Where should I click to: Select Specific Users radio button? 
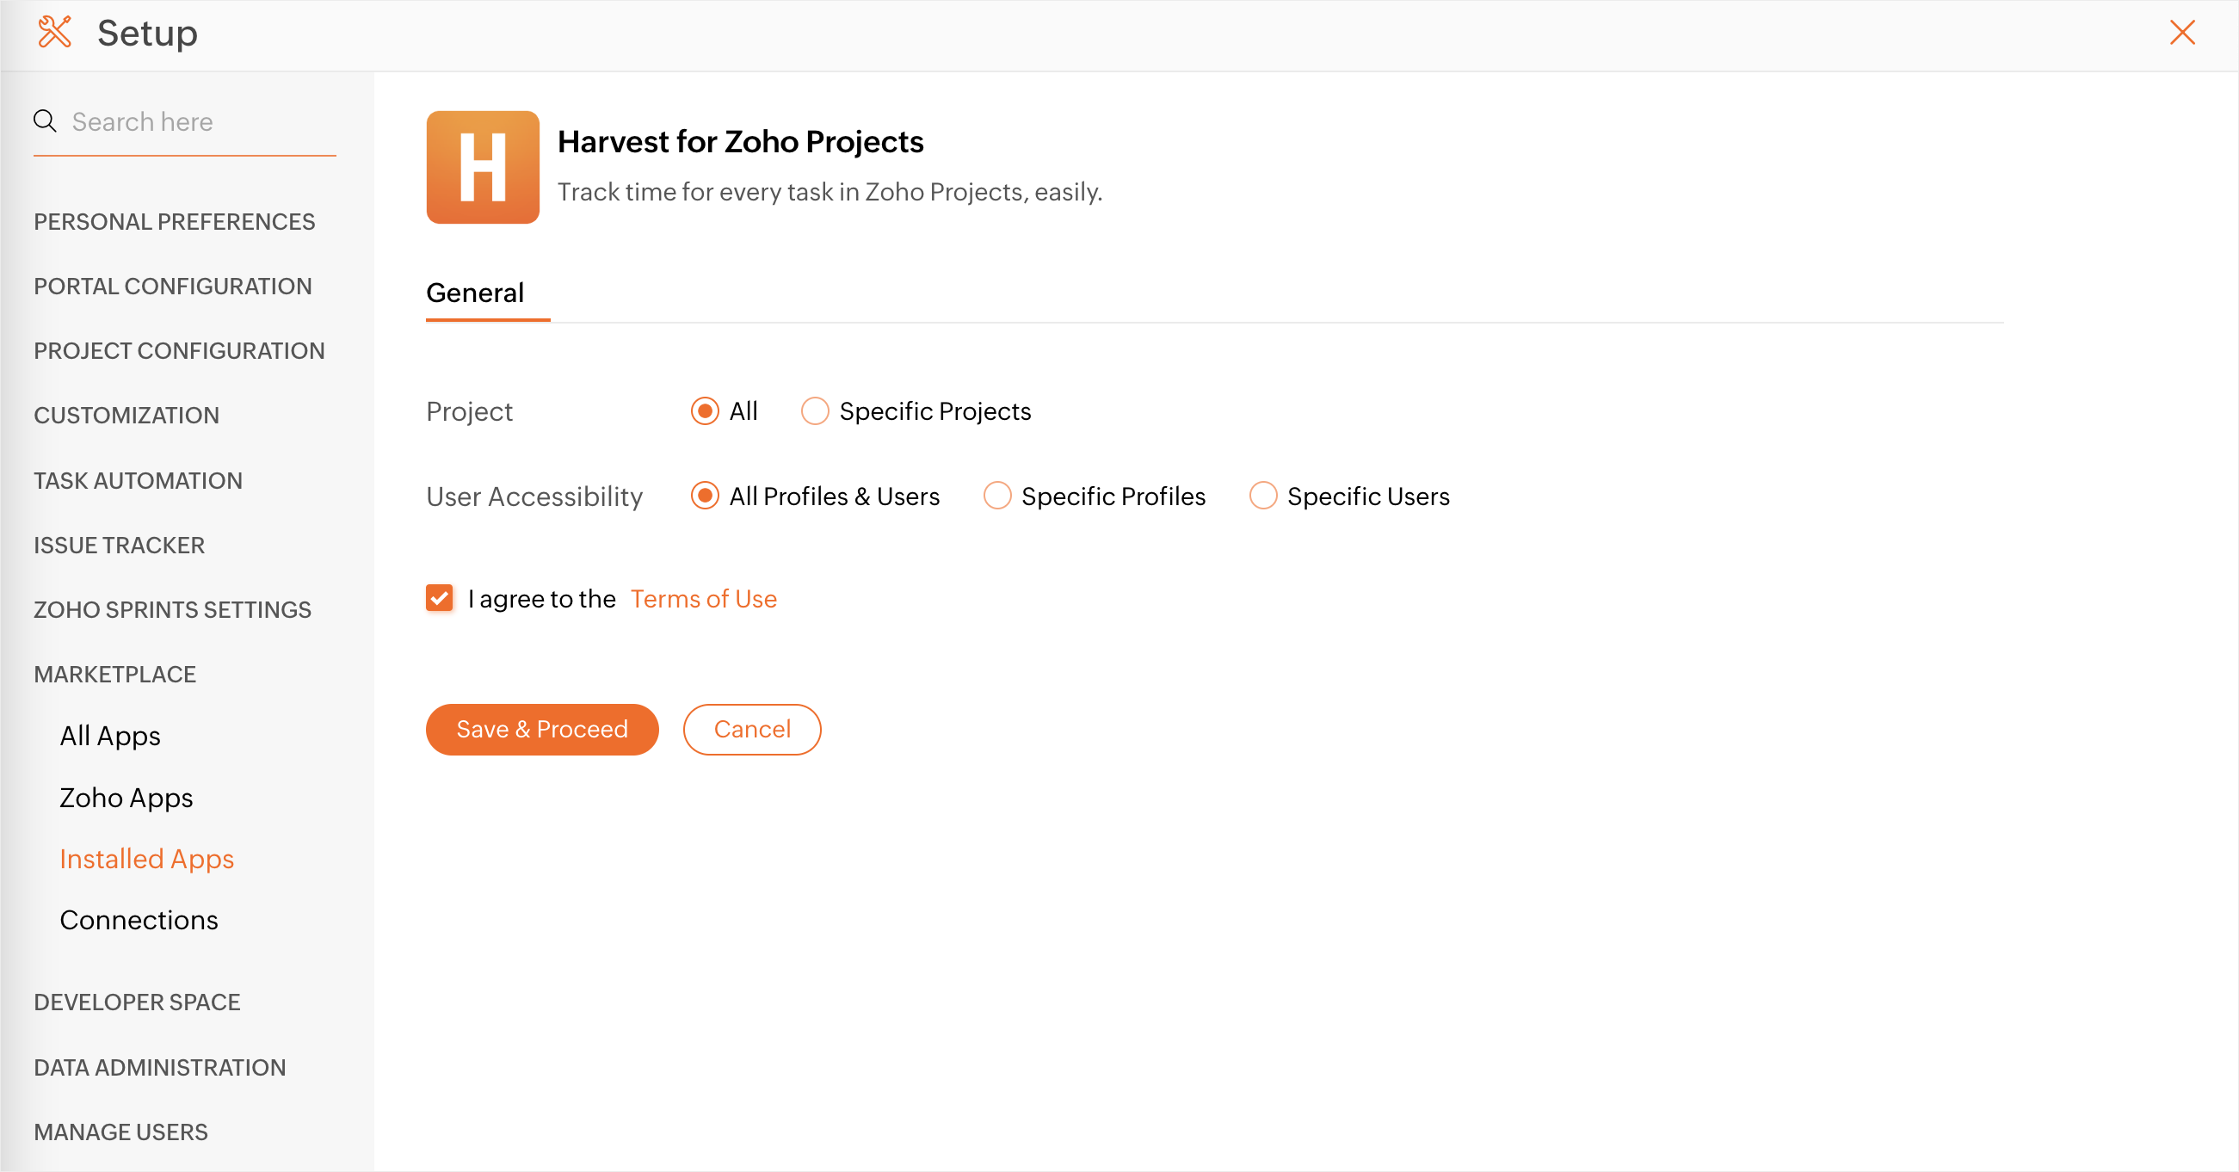(1263, 497)
